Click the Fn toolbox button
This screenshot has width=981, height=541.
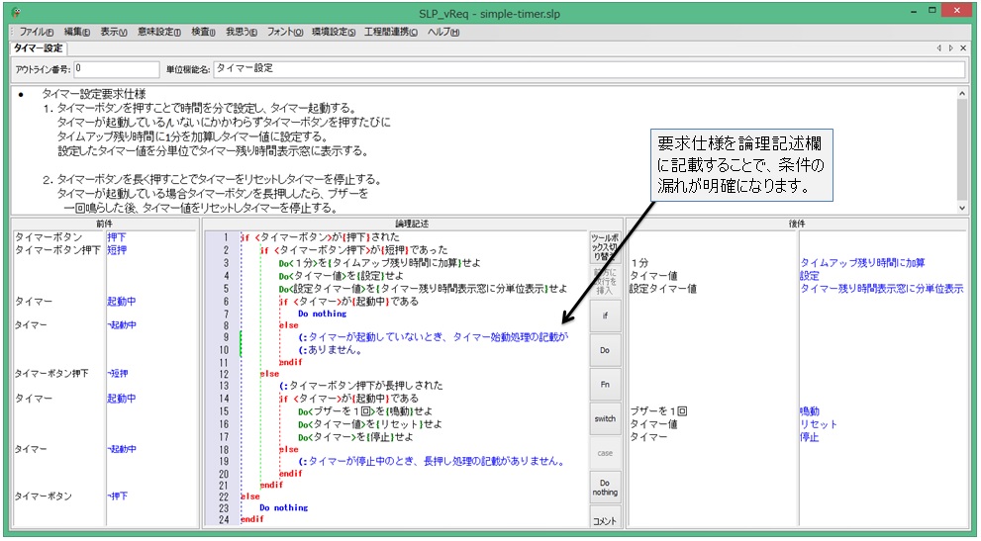(x=605, y=385)
